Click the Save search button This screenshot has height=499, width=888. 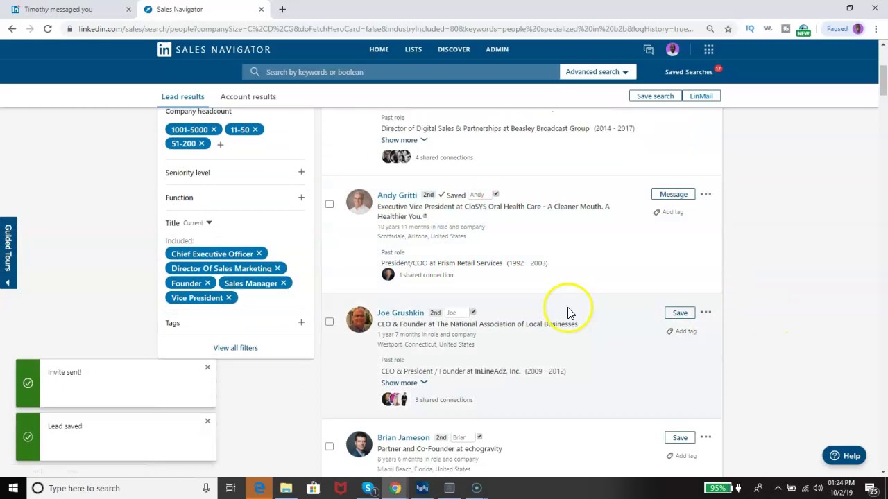(655, 96)
